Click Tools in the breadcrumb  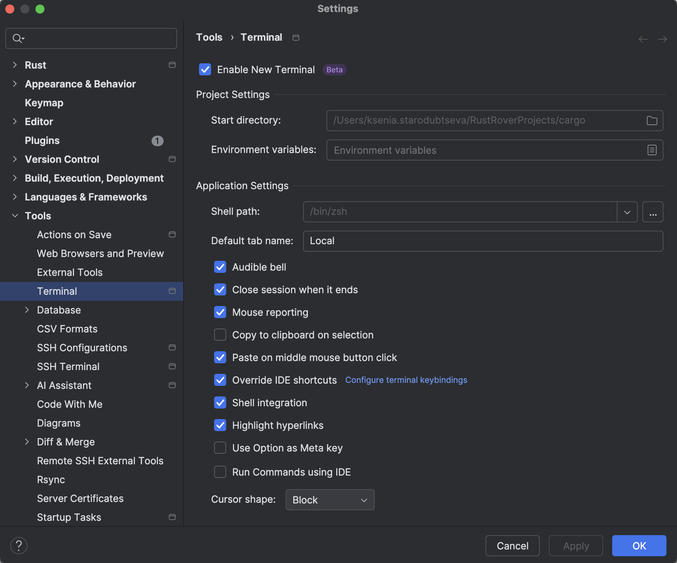point(209,37)
